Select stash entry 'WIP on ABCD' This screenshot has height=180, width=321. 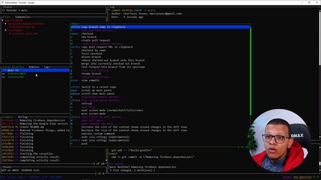point(20,170)
